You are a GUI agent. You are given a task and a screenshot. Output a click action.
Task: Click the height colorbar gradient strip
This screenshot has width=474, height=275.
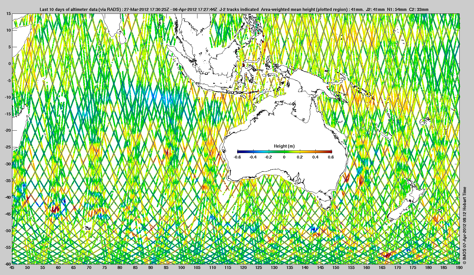[x=285, y=152]
